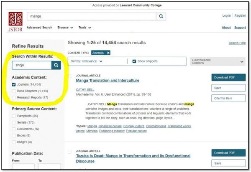Select the Manga Translation and Interculture result checkbox
The width and height of the screenshot is (251, 172).
pyautogui.click(x=69, y=76)
